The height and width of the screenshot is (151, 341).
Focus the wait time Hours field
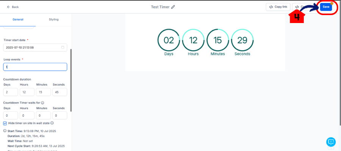(x=27, y=116)
